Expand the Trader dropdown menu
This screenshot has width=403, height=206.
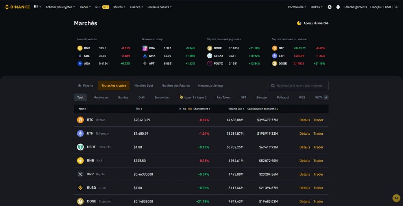coord(85,7)
